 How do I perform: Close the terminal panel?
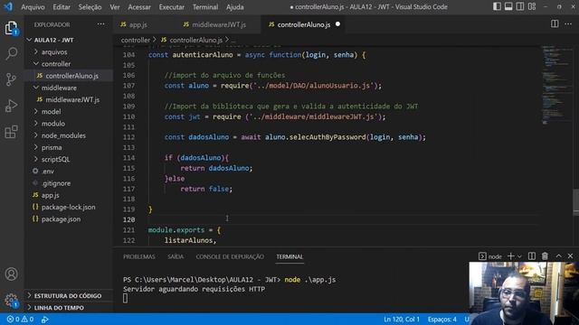coord(570,256)
